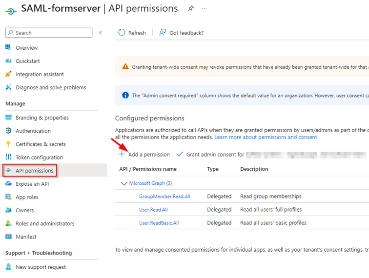Click the Certificates & secrets key icon
Screen dimensions: 369x278
click(8, 144)
